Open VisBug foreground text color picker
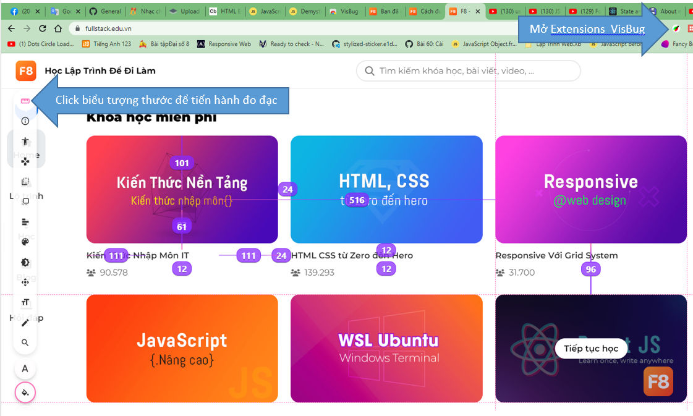This screenshot has height=416, width=693. tap(25, 368)
